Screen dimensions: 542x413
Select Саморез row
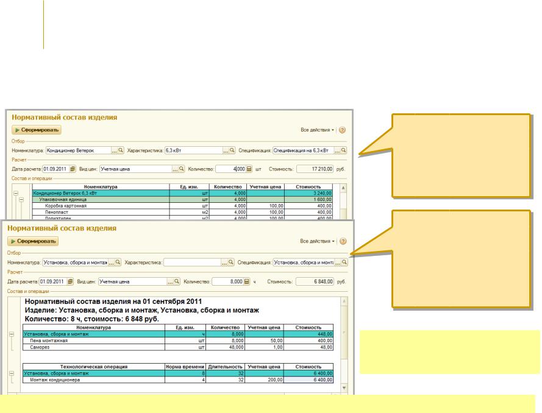coord(178,347)
